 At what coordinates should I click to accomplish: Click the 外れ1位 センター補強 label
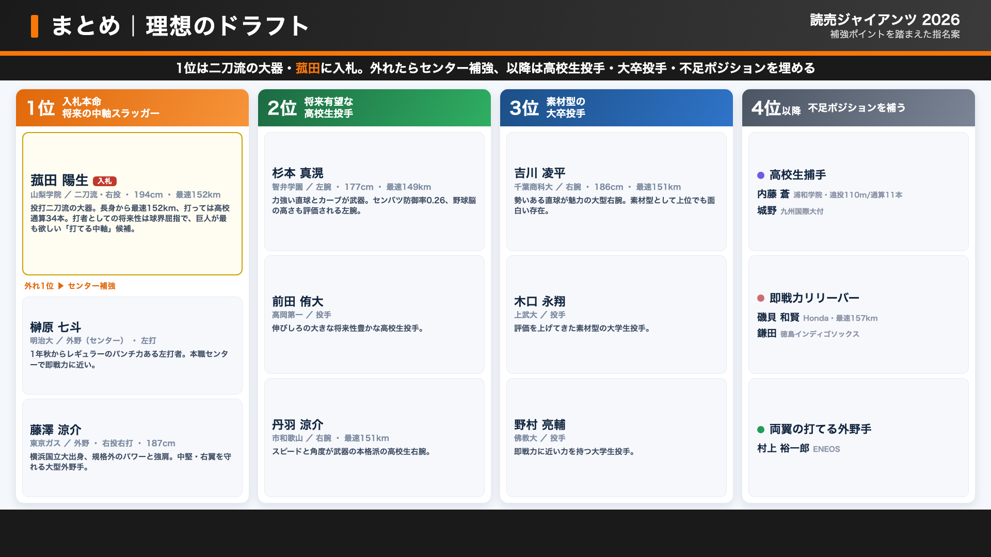pos(70,286)
